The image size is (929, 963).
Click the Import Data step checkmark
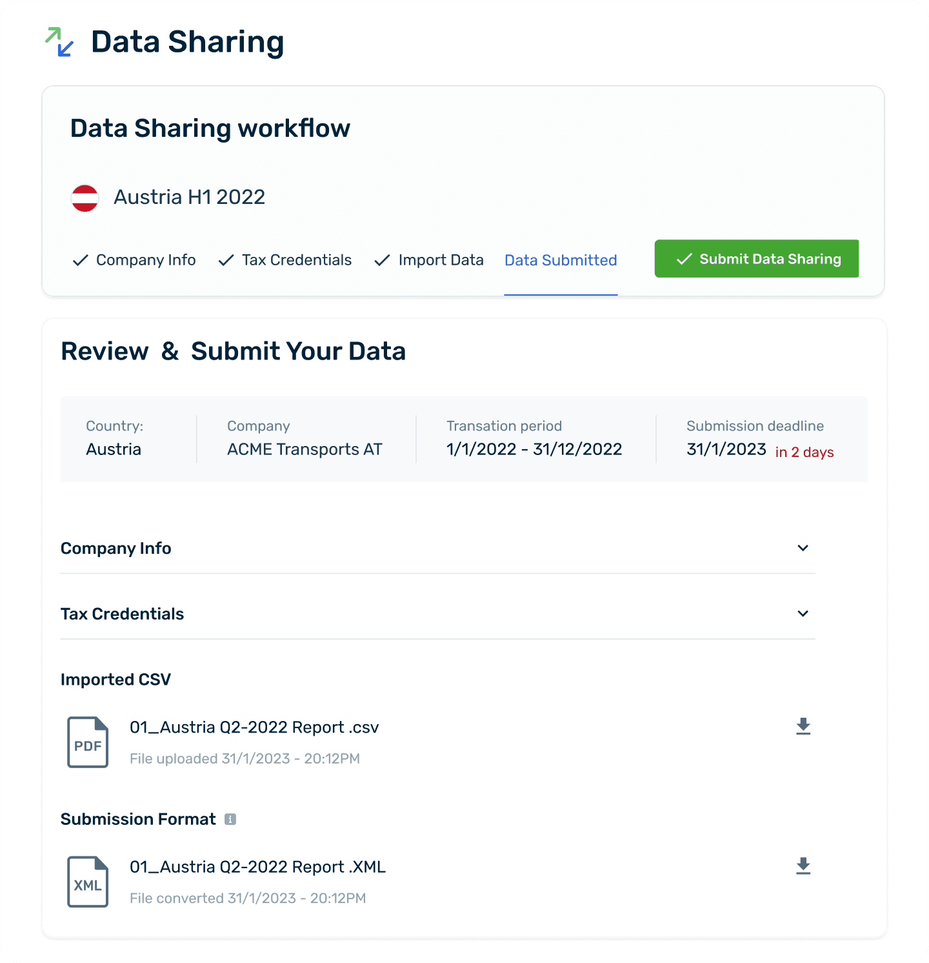tap(382, 260)
